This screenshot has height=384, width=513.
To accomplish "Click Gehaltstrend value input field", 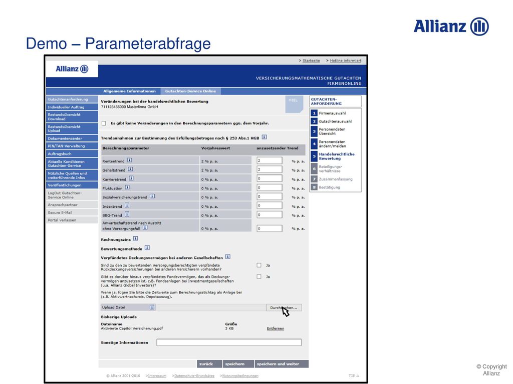I will tap(269, 169).
